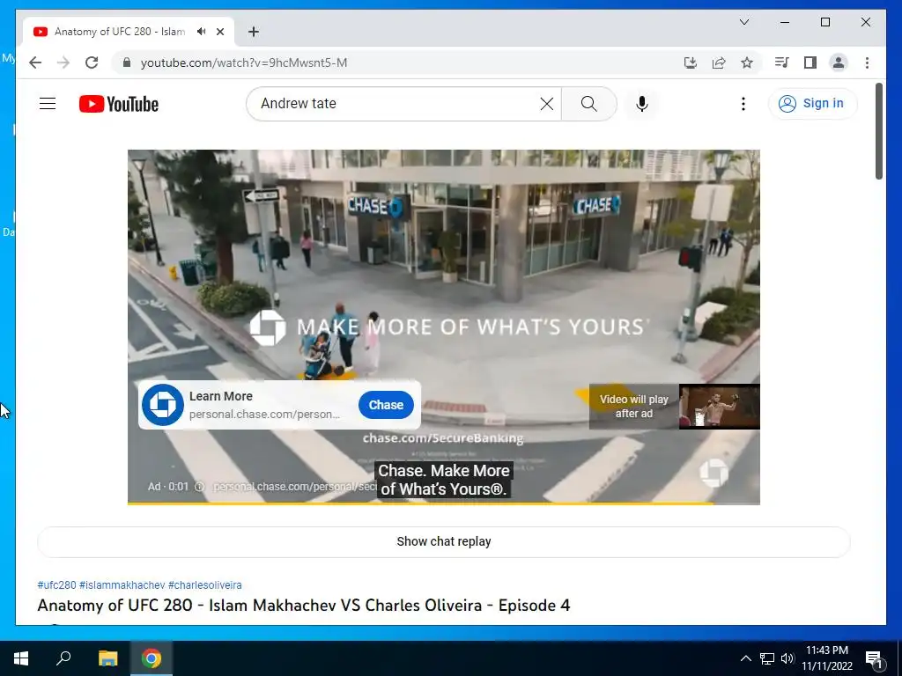Click the browser forward arrow
The height and width of the screenshot is (676, 902).
(x=63, y=62)
